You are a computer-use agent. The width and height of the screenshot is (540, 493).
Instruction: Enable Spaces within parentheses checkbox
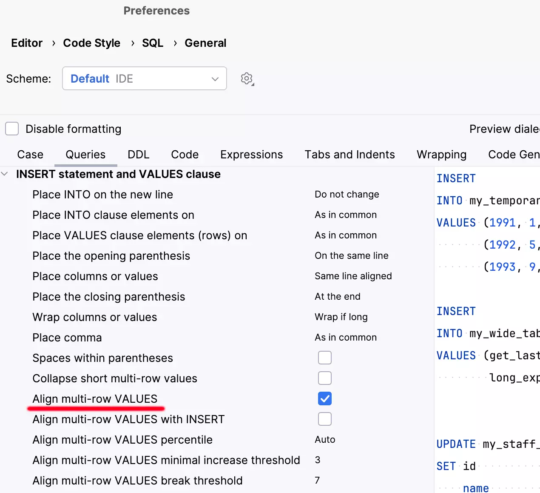click(x=324, y=358)
